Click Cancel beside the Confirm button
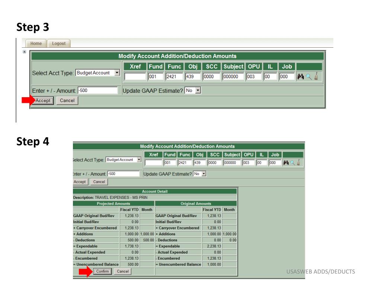381x286 pixels. coord(123,271)
